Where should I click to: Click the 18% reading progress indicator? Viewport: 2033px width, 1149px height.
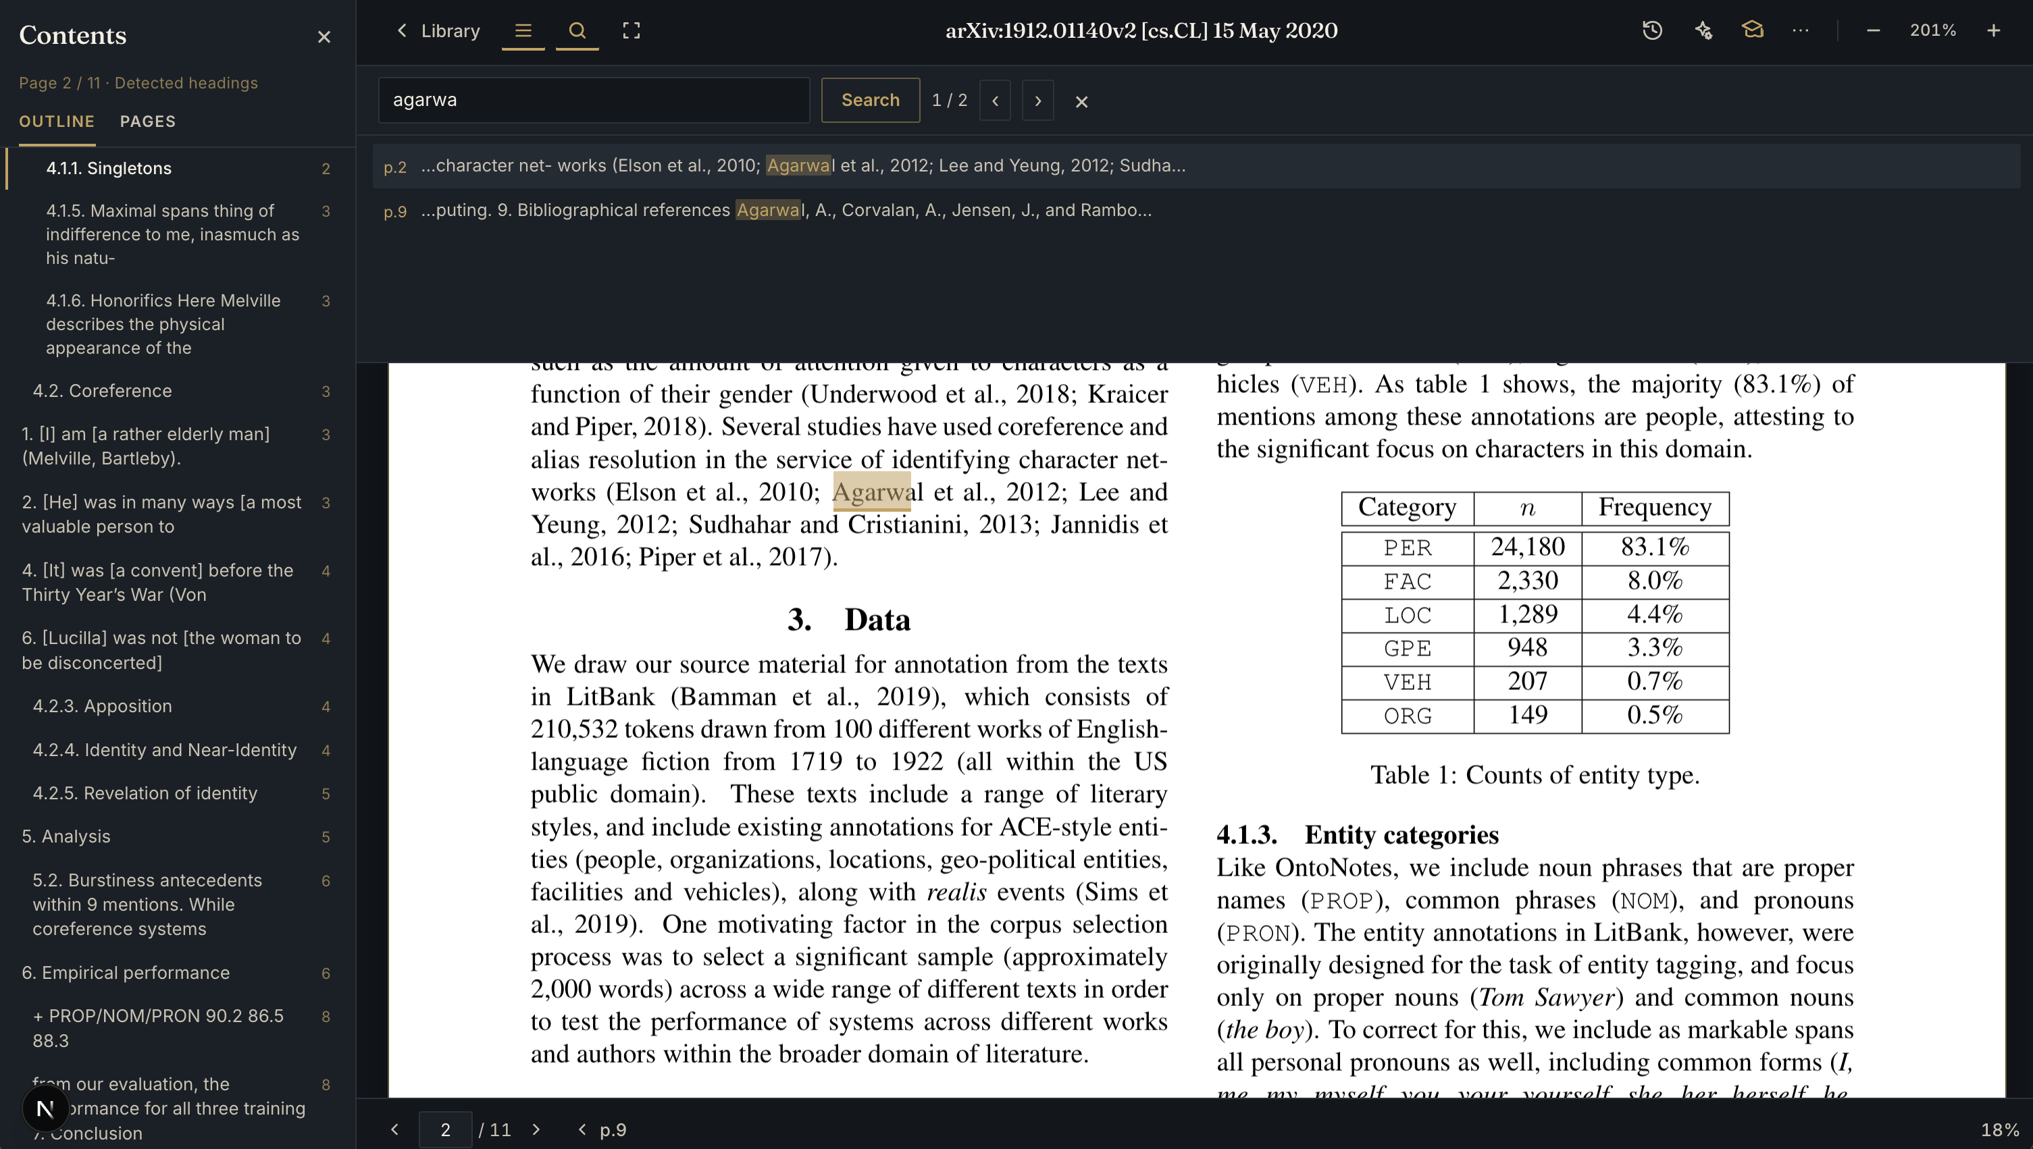pyautogui.click(x=2000, y=1130)
